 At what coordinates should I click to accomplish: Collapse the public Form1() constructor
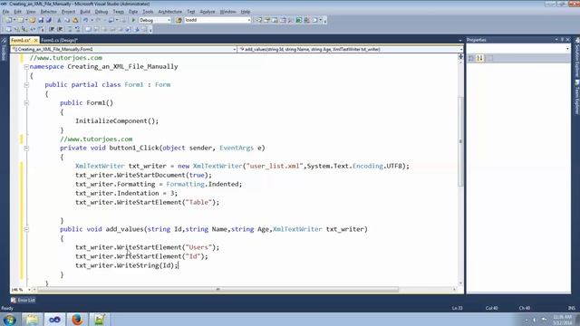click(x=26, y=103)
